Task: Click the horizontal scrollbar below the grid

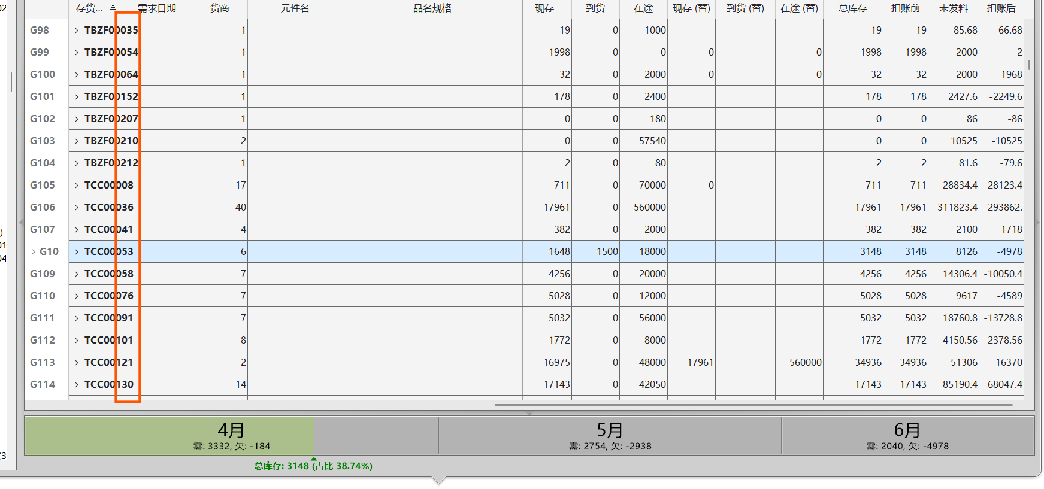Action: 754,405
